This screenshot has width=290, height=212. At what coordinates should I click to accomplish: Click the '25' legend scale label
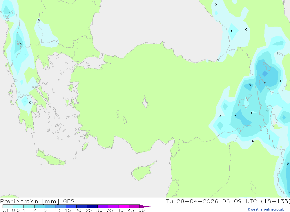coord(89,210)
